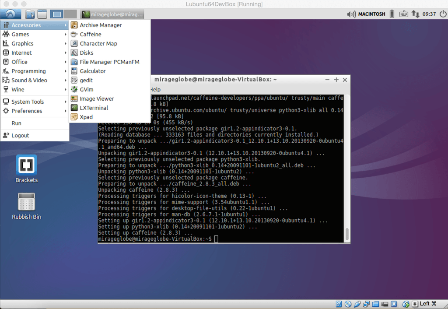Expand the Graphics submenu
The height and width of the screenshot is (309, 448).
click(35, 43)
